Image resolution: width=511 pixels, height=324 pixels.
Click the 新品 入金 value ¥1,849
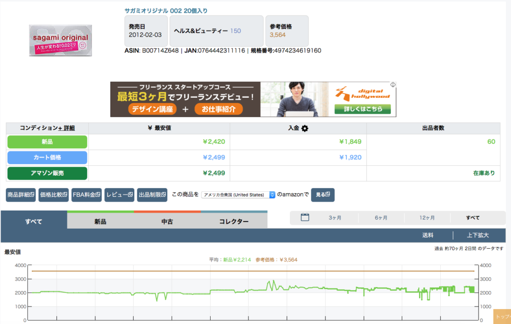click(x=350, y=142)
